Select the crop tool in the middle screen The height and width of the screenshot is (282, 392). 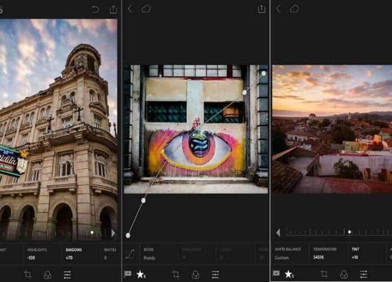[176, 275]
